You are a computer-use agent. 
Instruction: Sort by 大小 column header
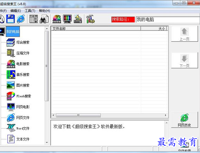[x=154, y=29]
